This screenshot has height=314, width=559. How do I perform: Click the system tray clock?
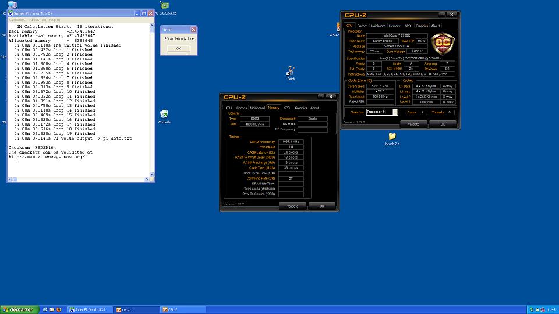pos(551,310)
